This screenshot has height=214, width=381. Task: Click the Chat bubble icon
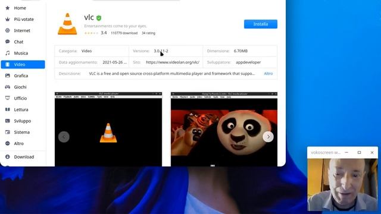(8, 42)
